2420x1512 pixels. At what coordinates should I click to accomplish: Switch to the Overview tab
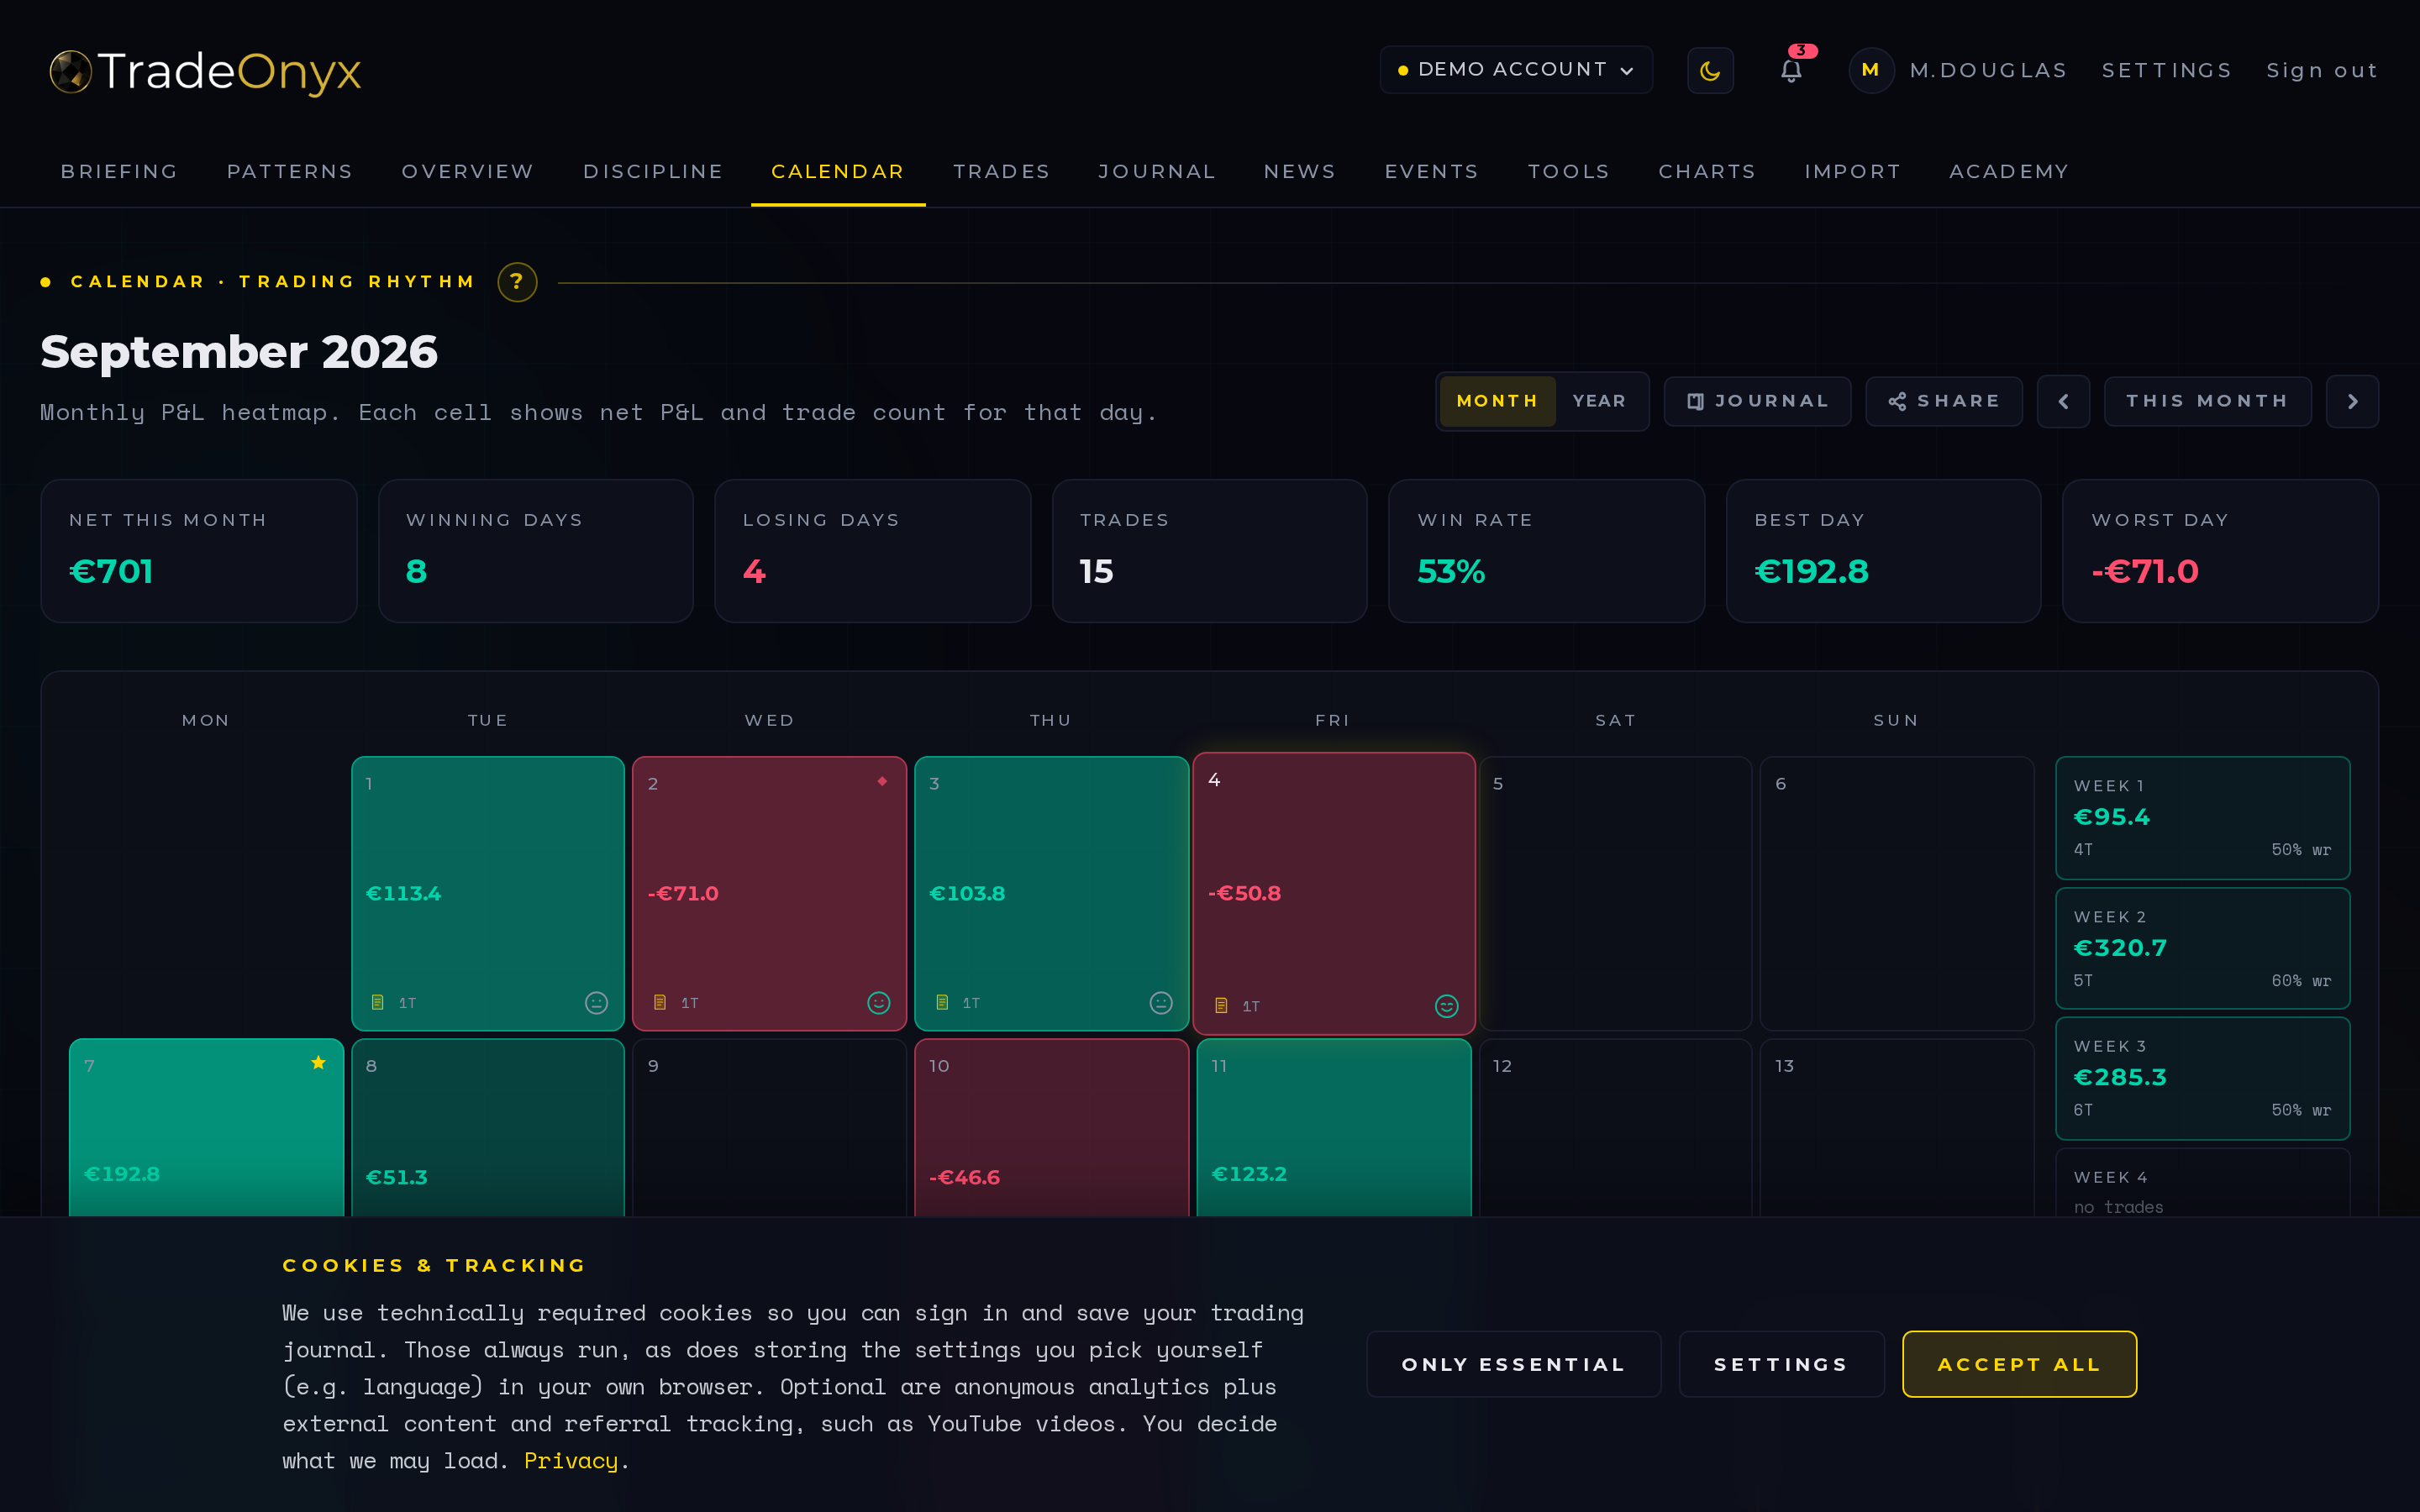[468, 171]
